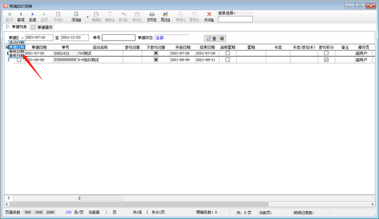Export the list (导出)
The height and width of the screenshot is (219, 379).
tap(165, 17)
